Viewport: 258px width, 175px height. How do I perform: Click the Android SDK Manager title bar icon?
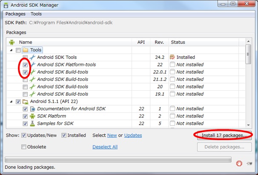[x=6, y=5]
